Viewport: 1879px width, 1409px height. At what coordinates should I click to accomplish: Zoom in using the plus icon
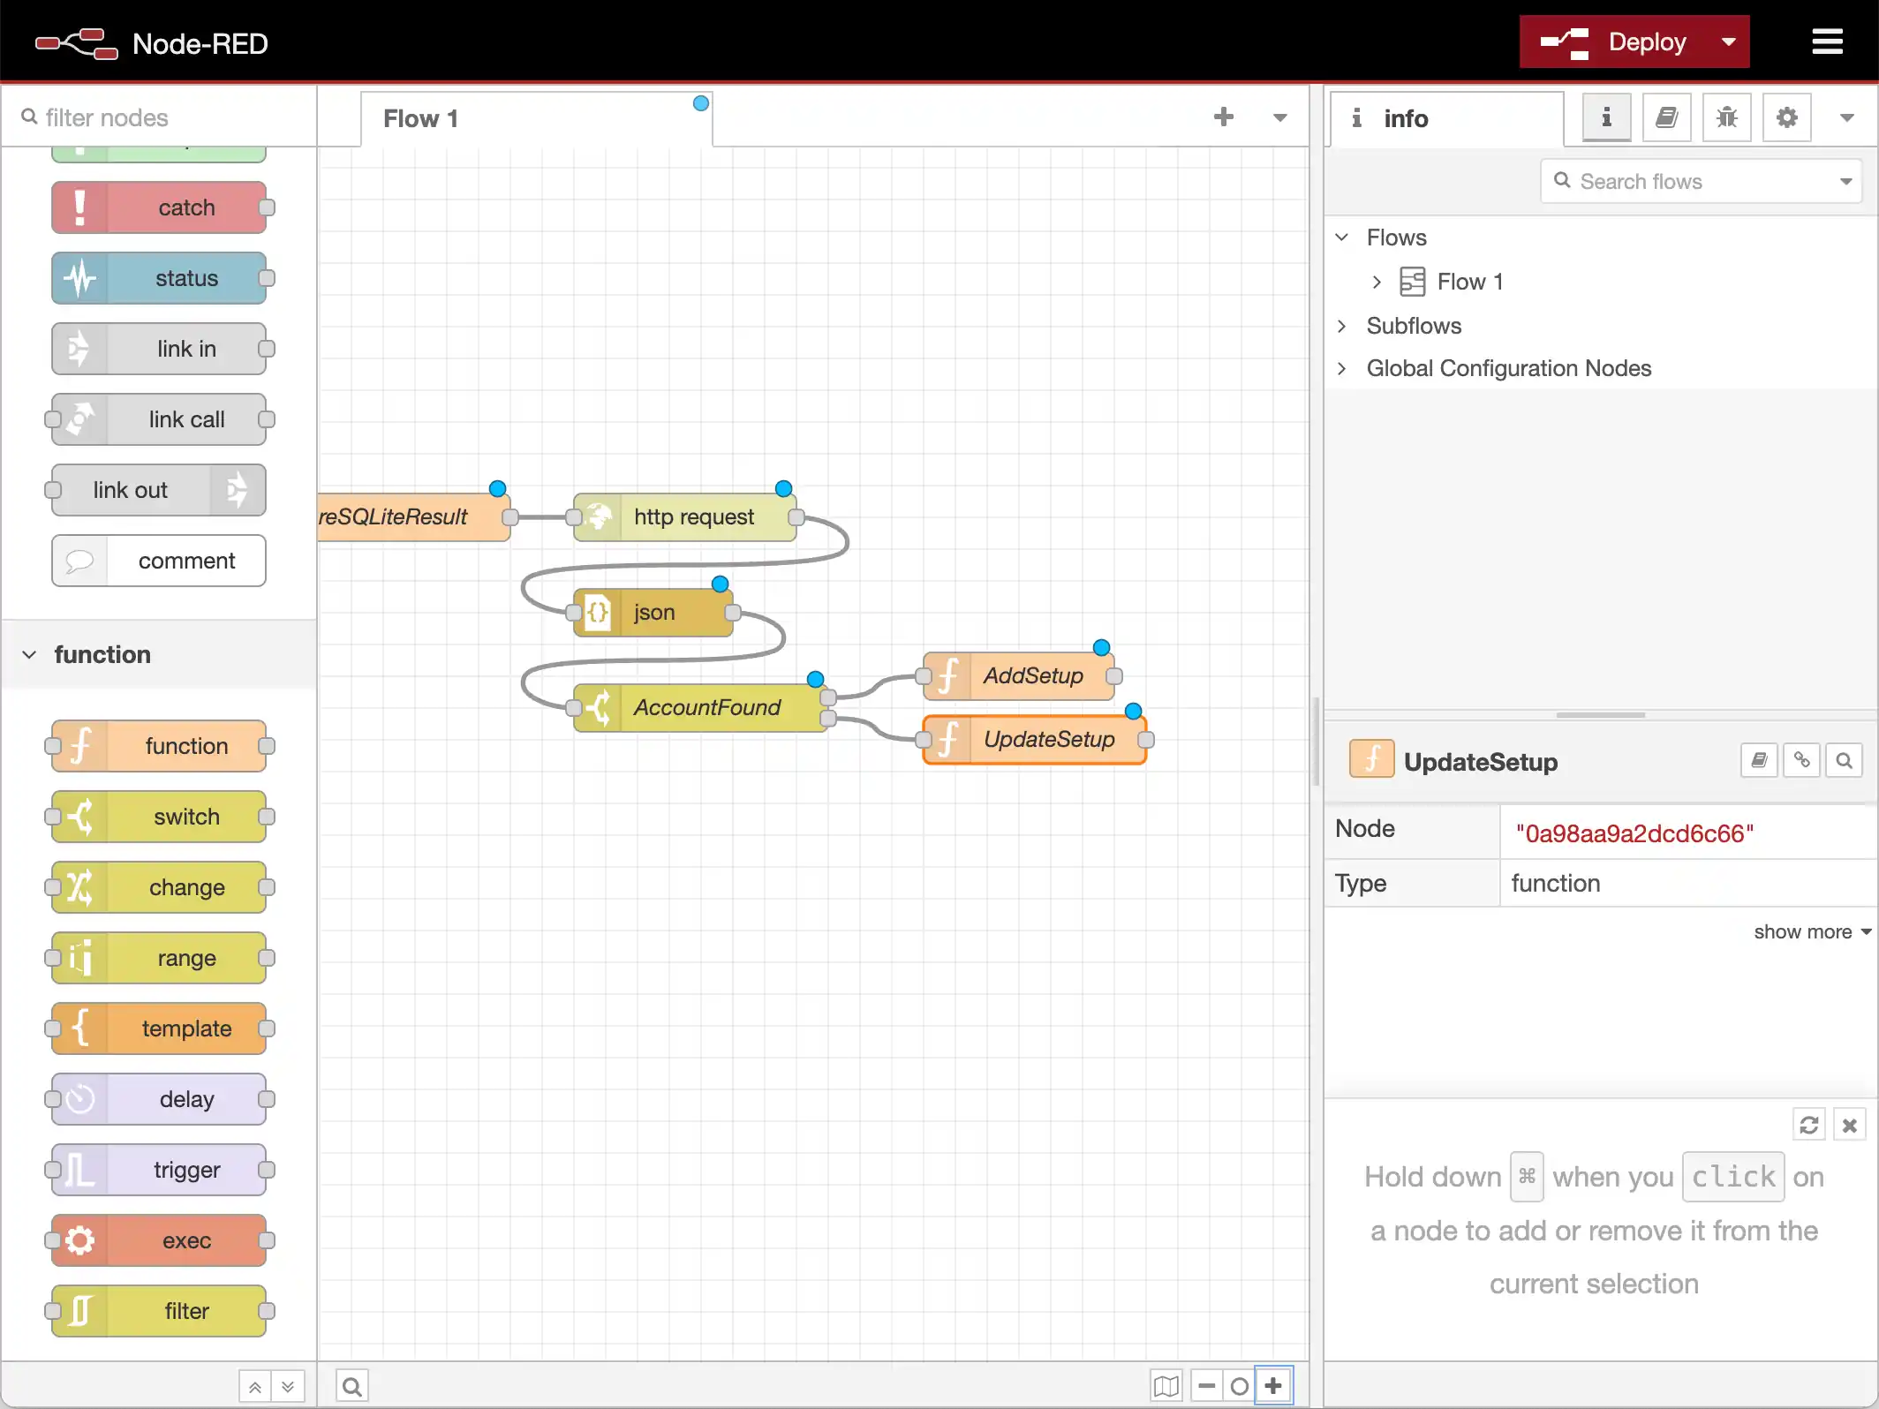pos(1274,1385)
